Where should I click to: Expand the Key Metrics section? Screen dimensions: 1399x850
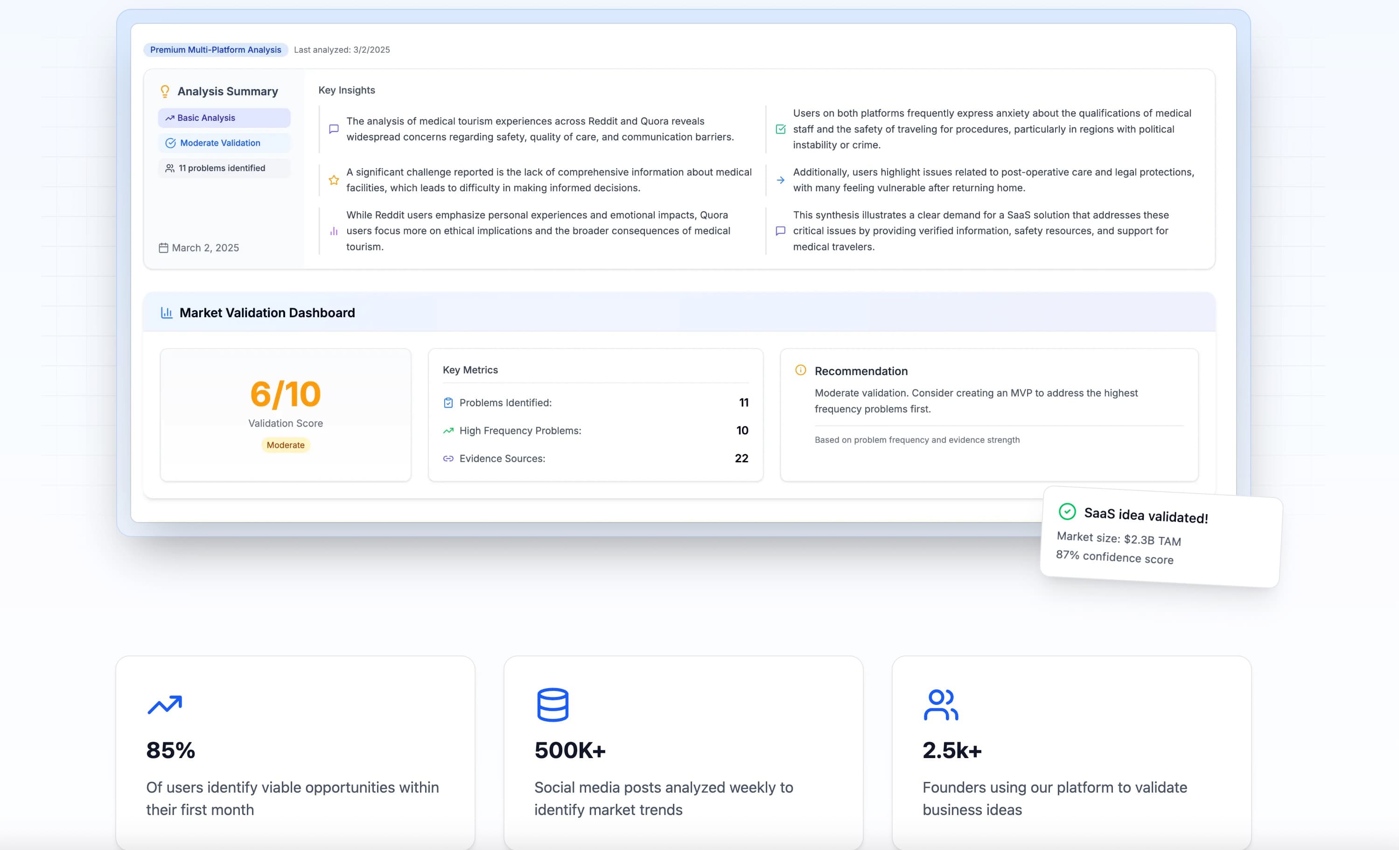click(x=470, y=369)
